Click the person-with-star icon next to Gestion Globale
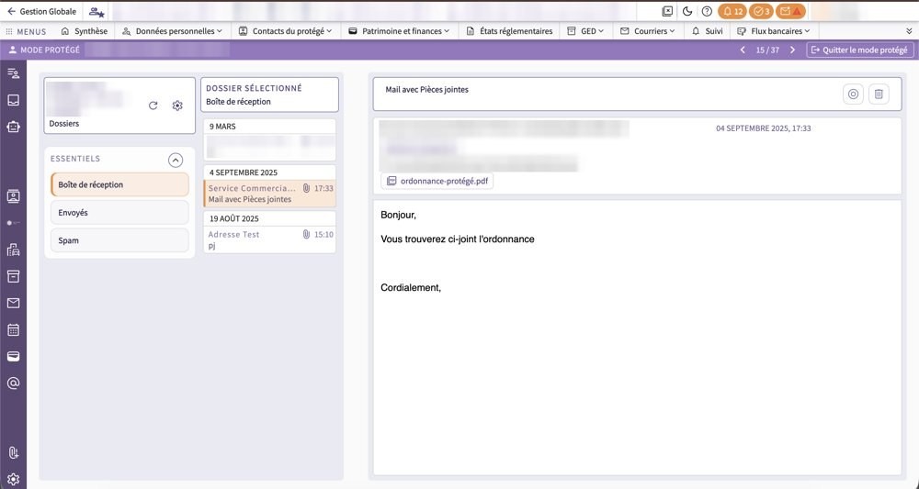The width and height of the screenshot is (919, 489). 96,12
